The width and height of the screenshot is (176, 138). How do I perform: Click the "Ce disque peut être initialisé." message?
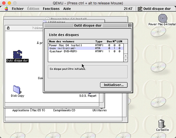[68, 69]
